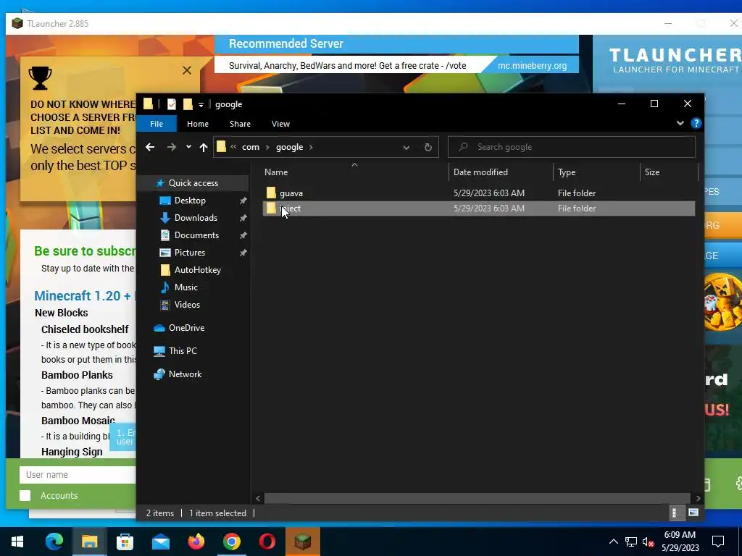Screen dimensions: 742x556
Task: Click mc.mineberry.org server link
Action: coord(532,66)
